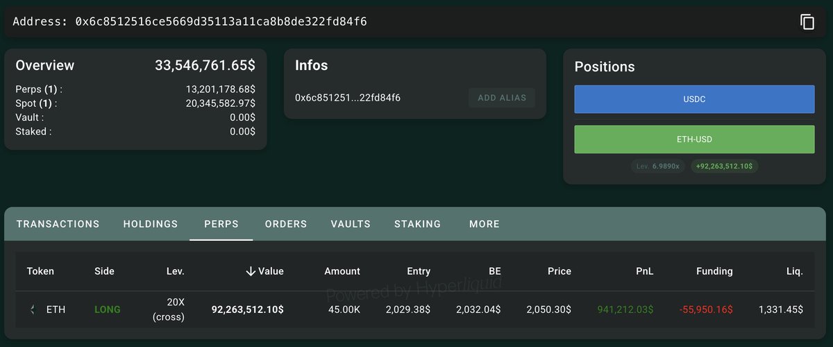Switch to the Staking tab

click(417, 224)
